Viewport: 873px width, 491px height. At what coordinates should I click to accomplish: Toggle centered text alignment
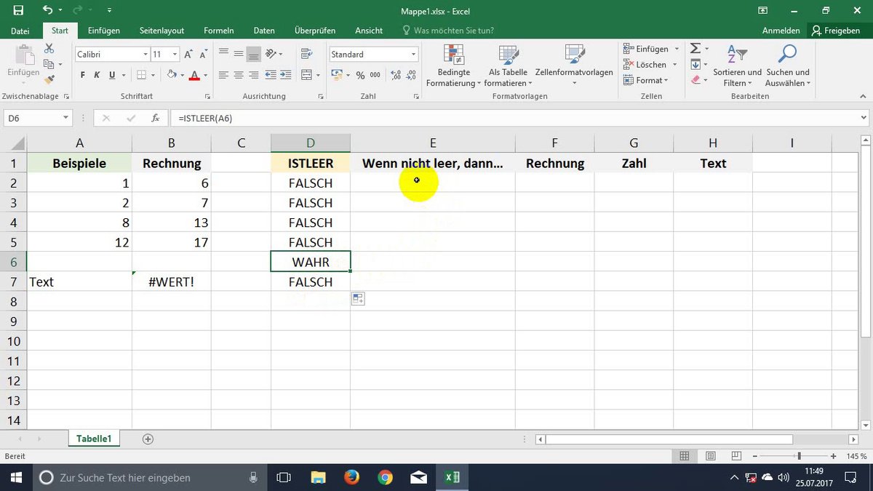pyautogui.click(x=239, y=75)
